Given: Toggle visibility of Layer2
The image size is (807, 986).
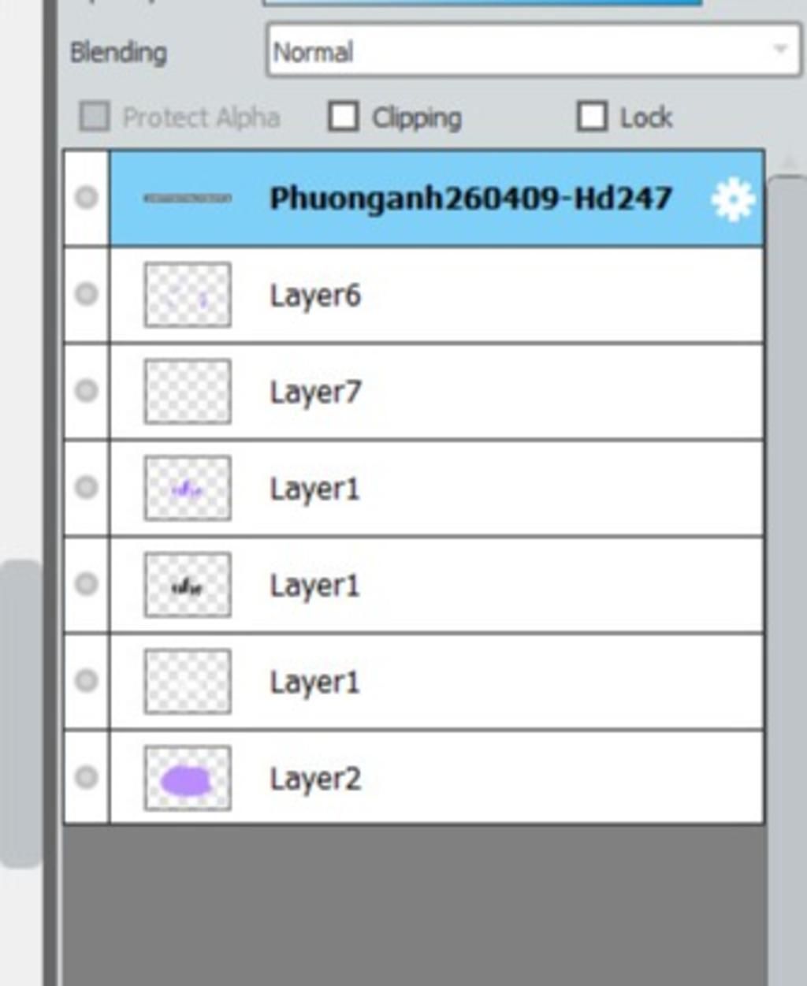Looking at the screenshot, I should coord(86,777).
